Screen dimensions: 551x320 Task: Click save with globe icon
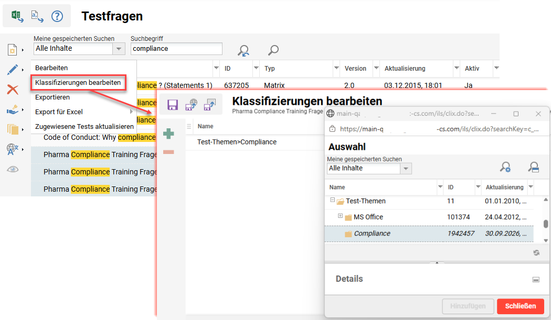191,105
